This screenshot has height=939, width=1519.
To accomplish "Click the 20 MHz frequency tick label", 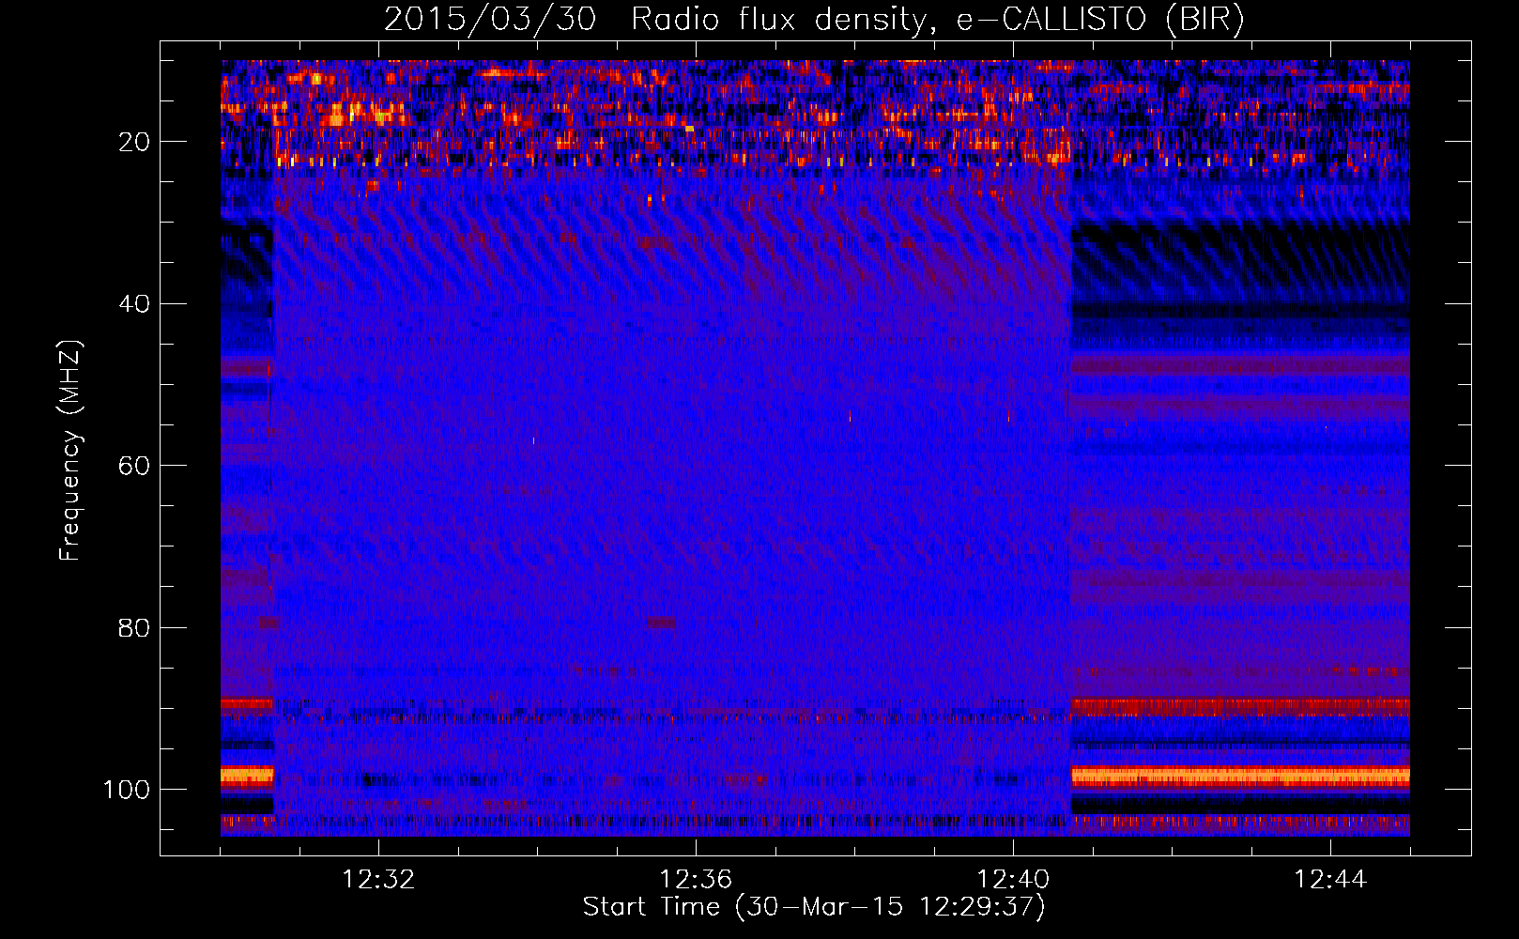I will (134, 142).
